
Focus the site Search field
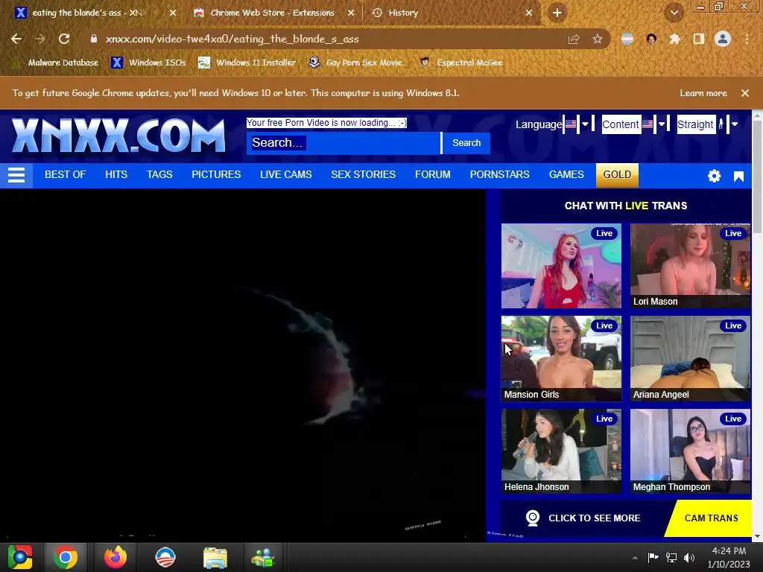point(343,143)
